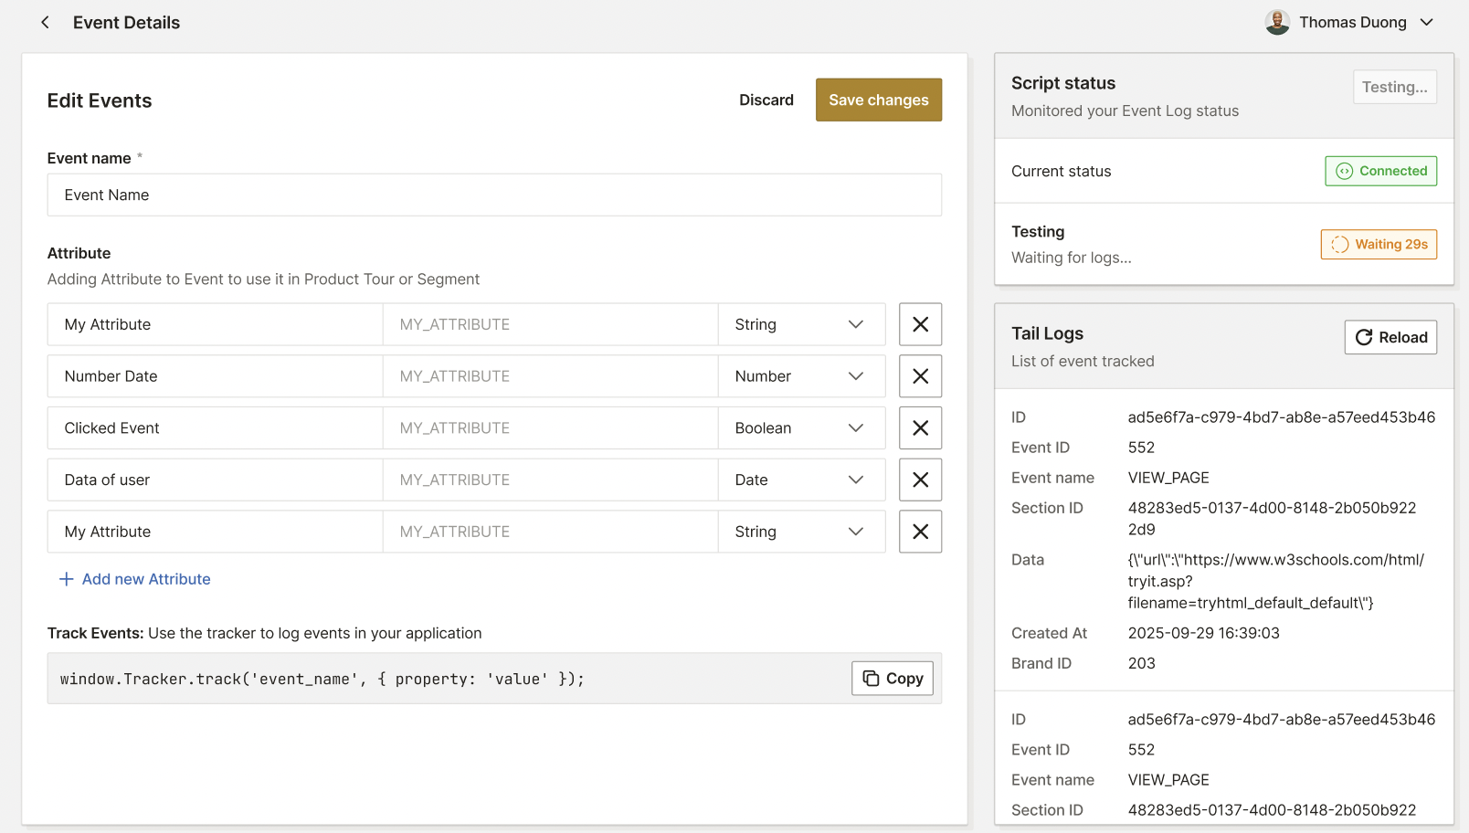Image resolution: width=1469 pixels, height=833 pixels.
Task: Click the Connected status badge
Action: 1380,171
